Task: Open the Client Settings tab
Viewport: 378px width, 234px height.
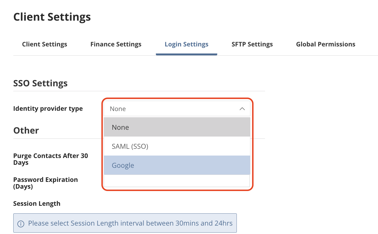Action: [x=45, y=45]
